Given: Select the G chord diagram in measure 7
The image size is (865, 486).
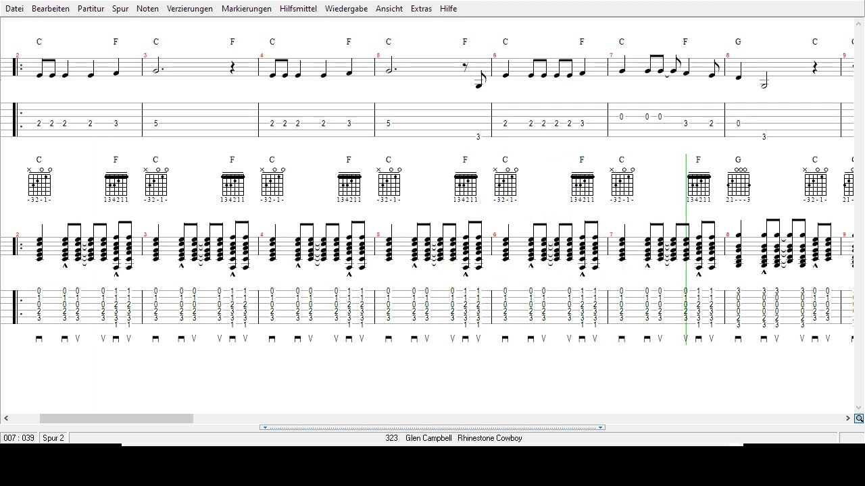Looking at the screenshot, I should point(738,184).
